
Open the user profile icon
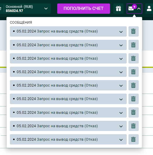pos(149,8)
